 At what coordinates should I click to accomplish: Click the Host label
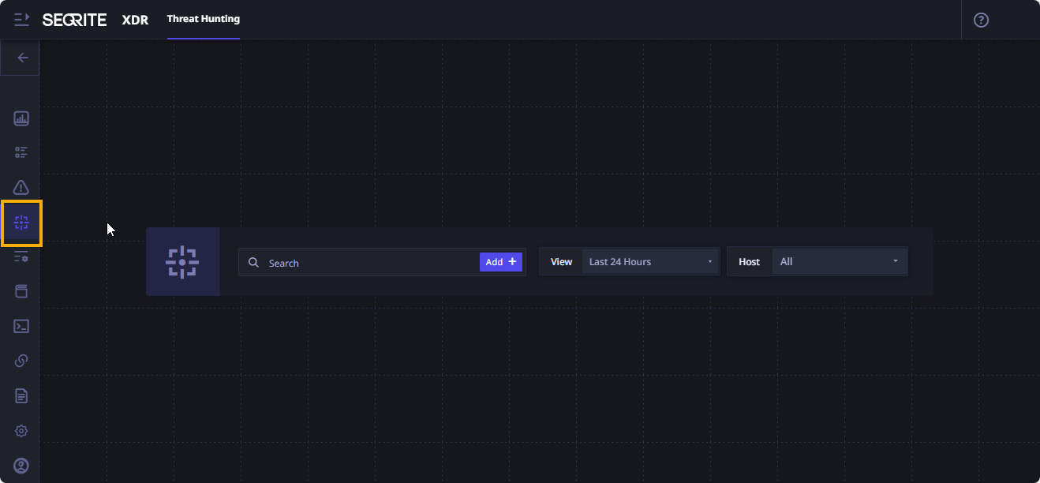[x=750, y=262]
